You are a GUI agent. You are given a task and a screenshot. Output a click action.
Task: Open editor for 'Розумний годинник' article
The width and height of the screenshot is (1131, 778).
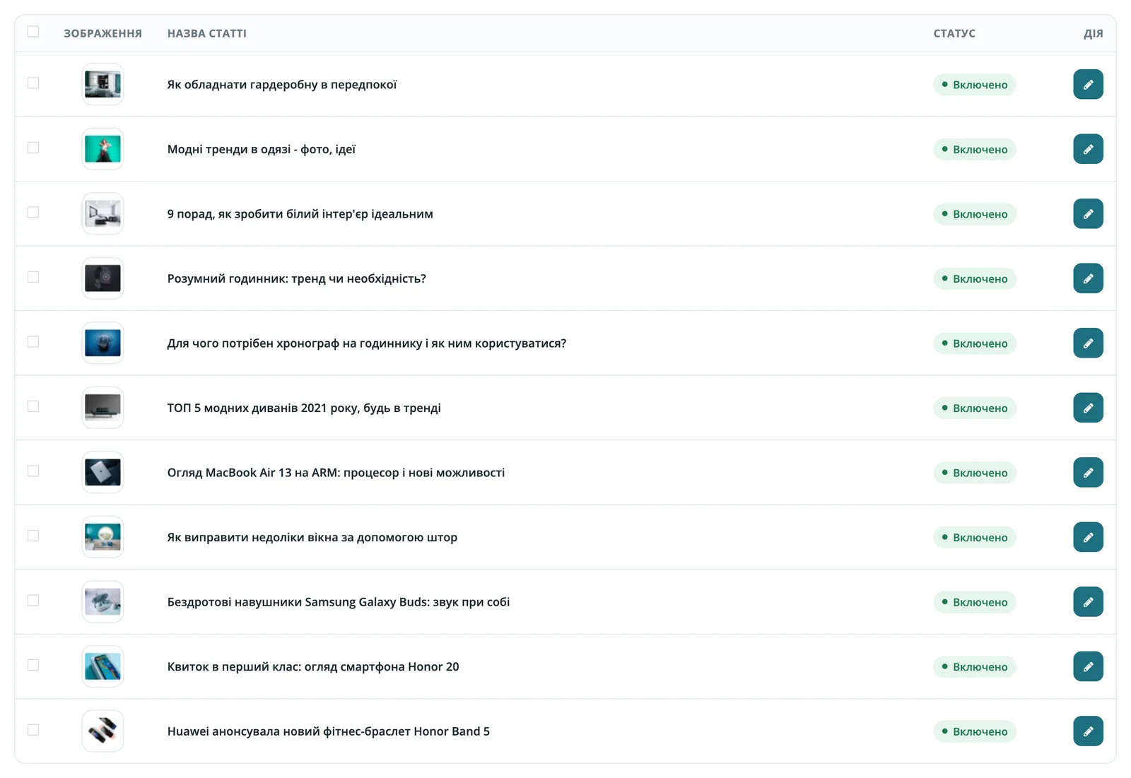click(1088, 278)
